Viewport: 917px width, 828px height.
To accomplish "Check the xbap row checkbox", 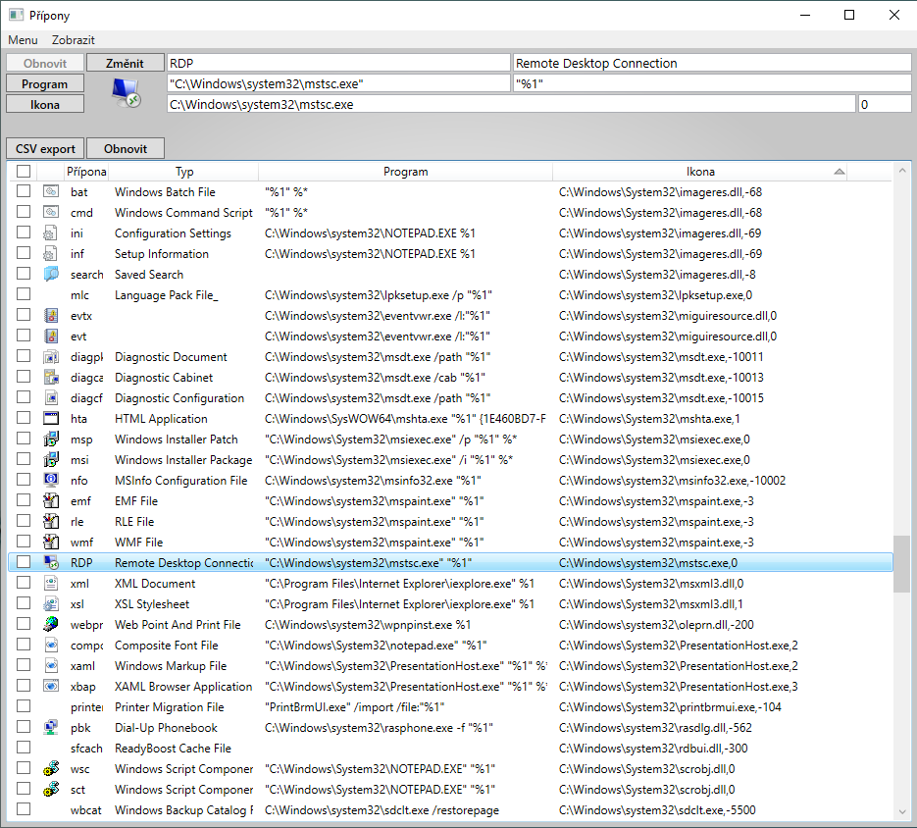I will click(x=24, y=685).
